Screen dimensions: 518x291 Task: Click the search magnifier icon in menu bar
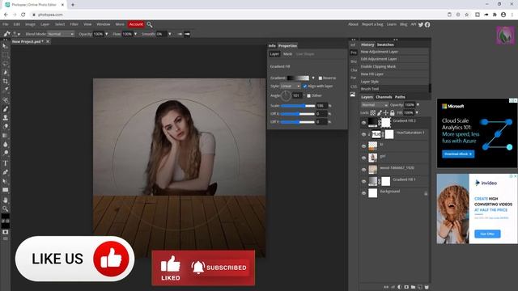149,24
